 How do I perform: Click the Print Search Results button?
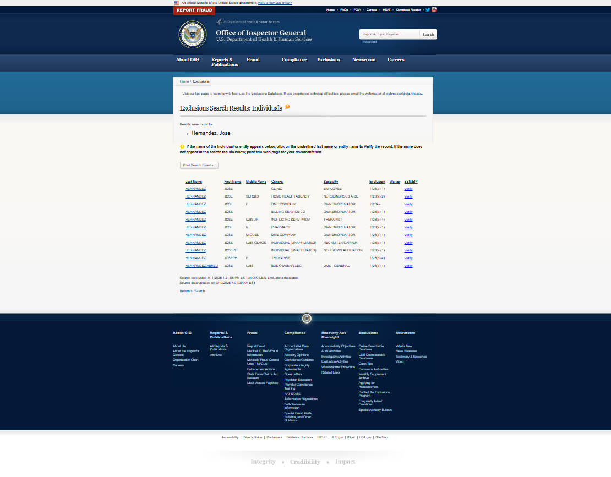[199, 165]
